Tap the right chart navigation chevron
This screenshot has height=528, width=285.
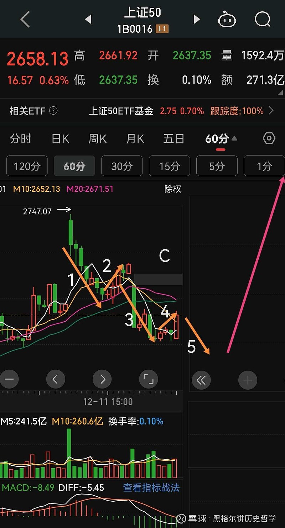point(102,379)
